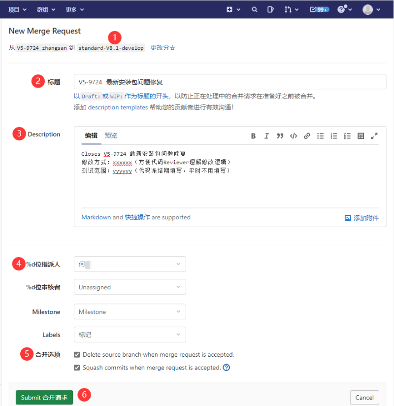Switch to the 预览 preview tab

(111, 135)
